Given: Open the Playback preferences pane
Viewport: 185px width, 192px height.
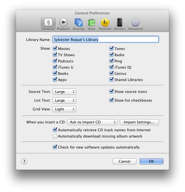Looking at the screenshot, I should coord(63,24).
